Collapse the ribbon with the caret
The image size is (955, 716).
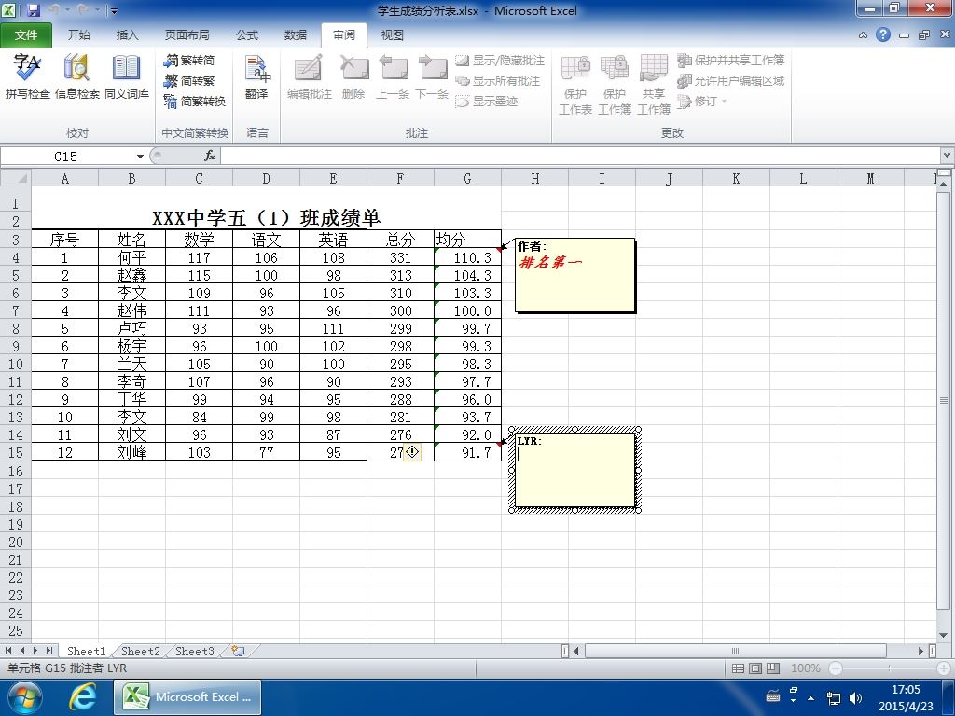point(863,35)
